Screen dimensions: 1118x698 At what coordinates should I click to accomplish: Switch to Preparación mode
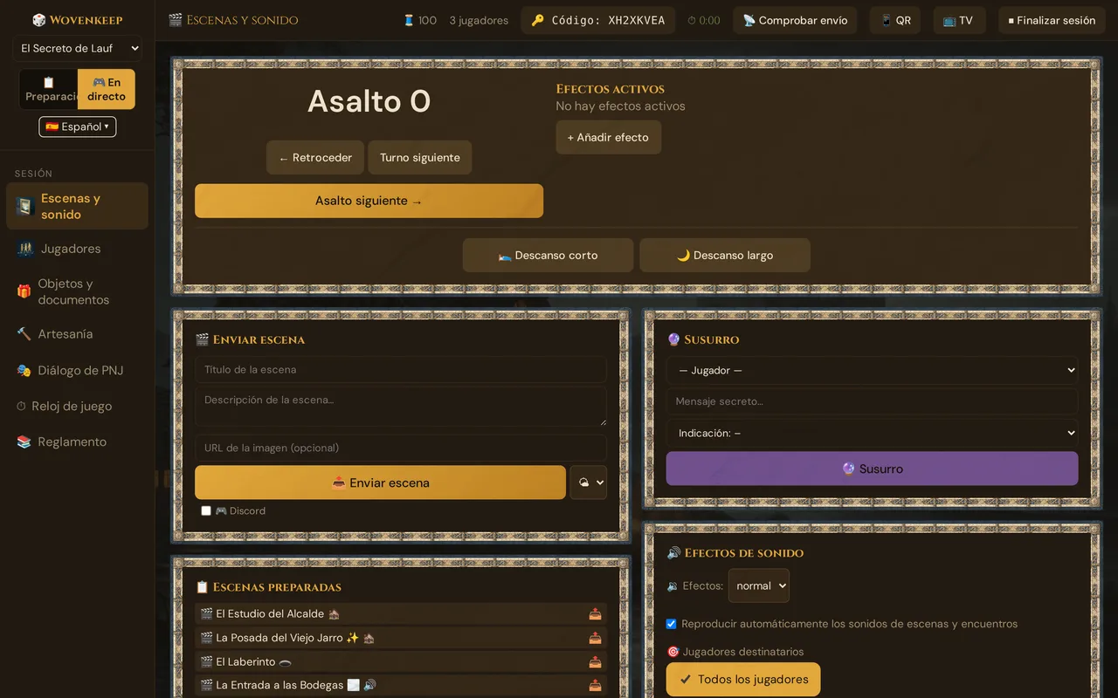point(49,89)
